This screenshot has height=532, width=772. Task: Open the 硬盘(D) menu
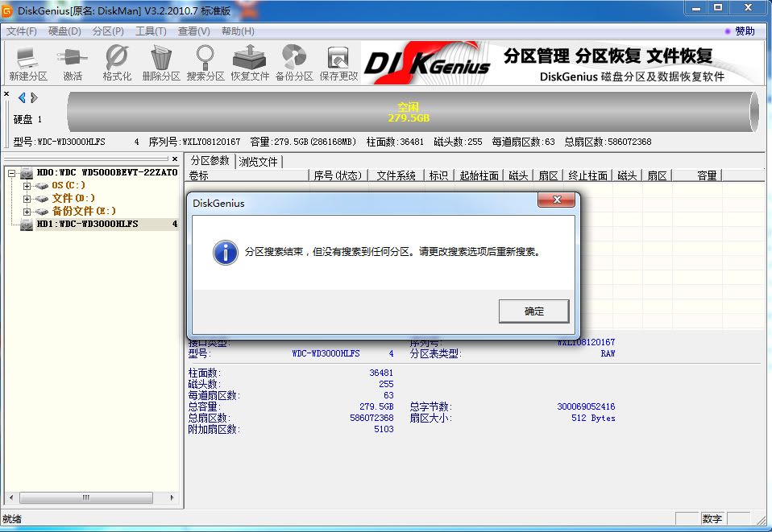[x=64, y=31]
